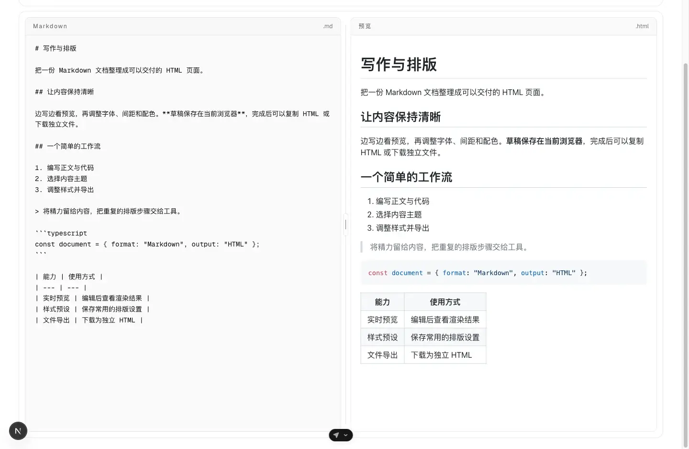689x449 pixels.
Task: Click '| --- | --- |' separator row in editor
Action: 61,288
